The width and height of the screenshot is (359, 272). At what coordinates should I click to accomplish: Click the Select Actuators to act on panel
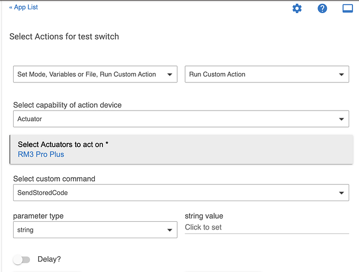pos(180,145)
